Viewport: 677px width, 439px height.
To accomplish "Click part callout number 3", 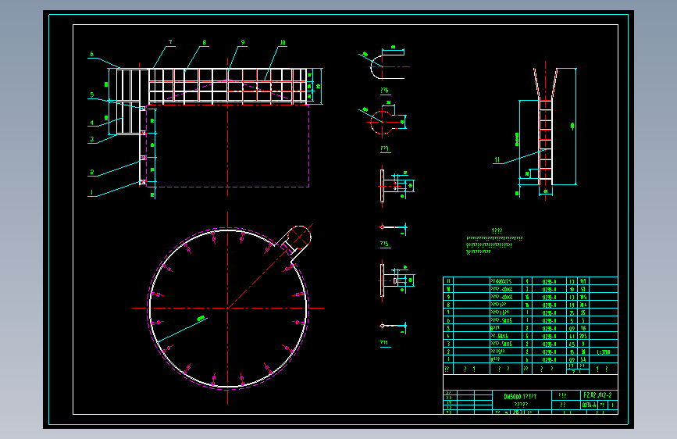I will (92, 139).
